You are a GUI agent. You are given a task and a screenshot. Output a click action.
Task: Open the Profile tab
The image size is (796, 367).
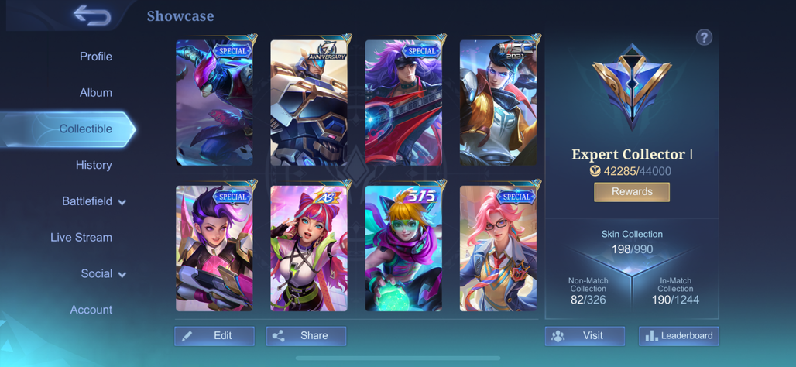coord(96,57)
